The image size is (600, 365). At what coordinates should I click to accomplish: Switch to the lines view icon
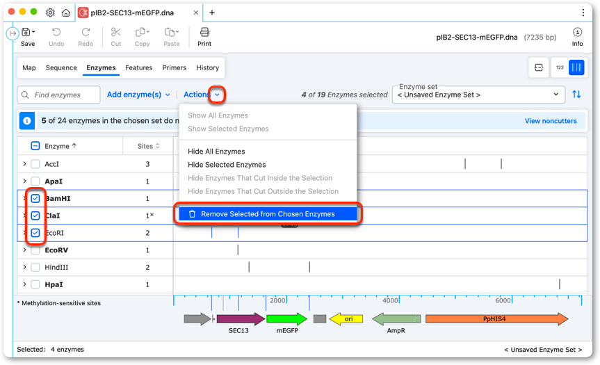coord(576,67)
